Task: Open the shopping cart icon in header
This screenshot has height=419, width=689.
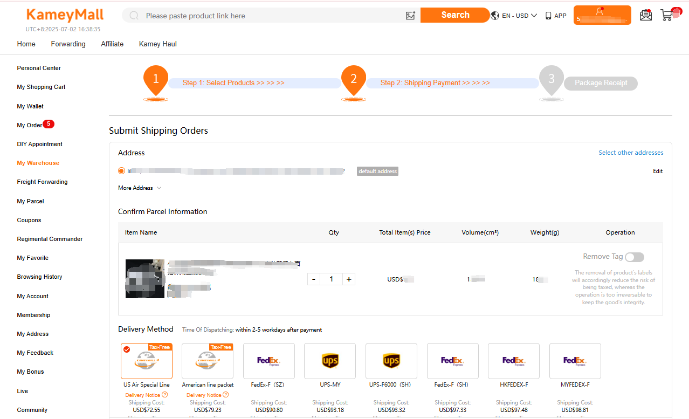Action: coord(667,15)
